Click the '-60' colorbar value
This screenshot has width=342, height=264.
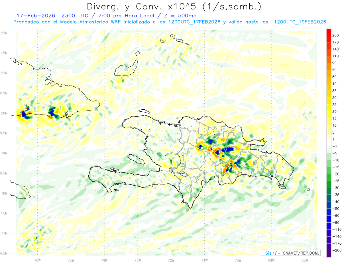(336, 216)
